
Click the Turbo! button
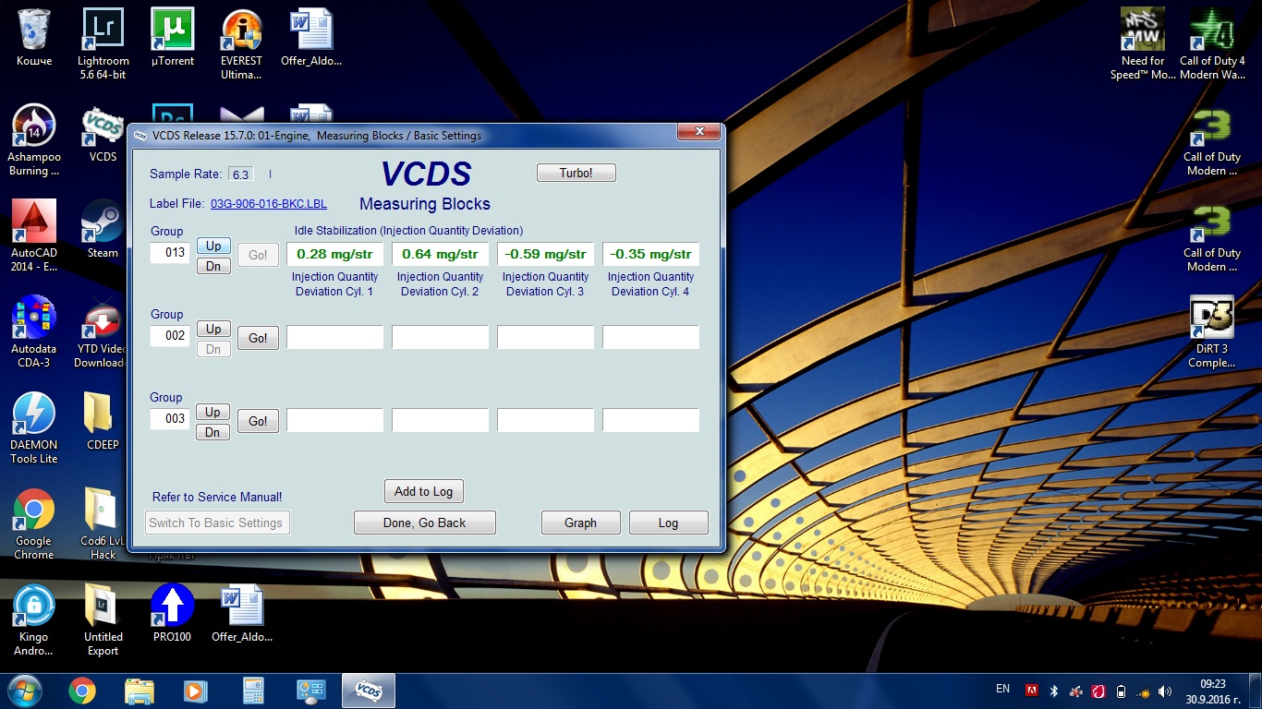576,174
